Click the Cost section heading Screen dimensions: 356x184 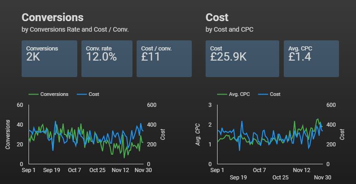[x=217, y=17]
